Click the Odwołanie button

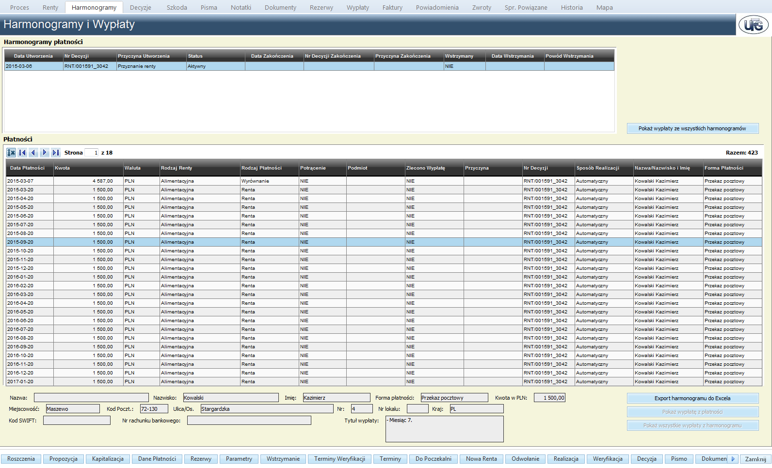click(526, 459)
